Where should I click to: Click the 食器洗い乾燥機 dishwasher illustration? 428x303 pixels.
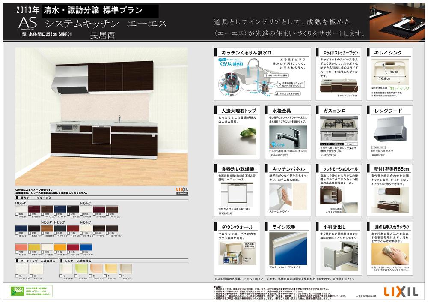coord(234,197)
